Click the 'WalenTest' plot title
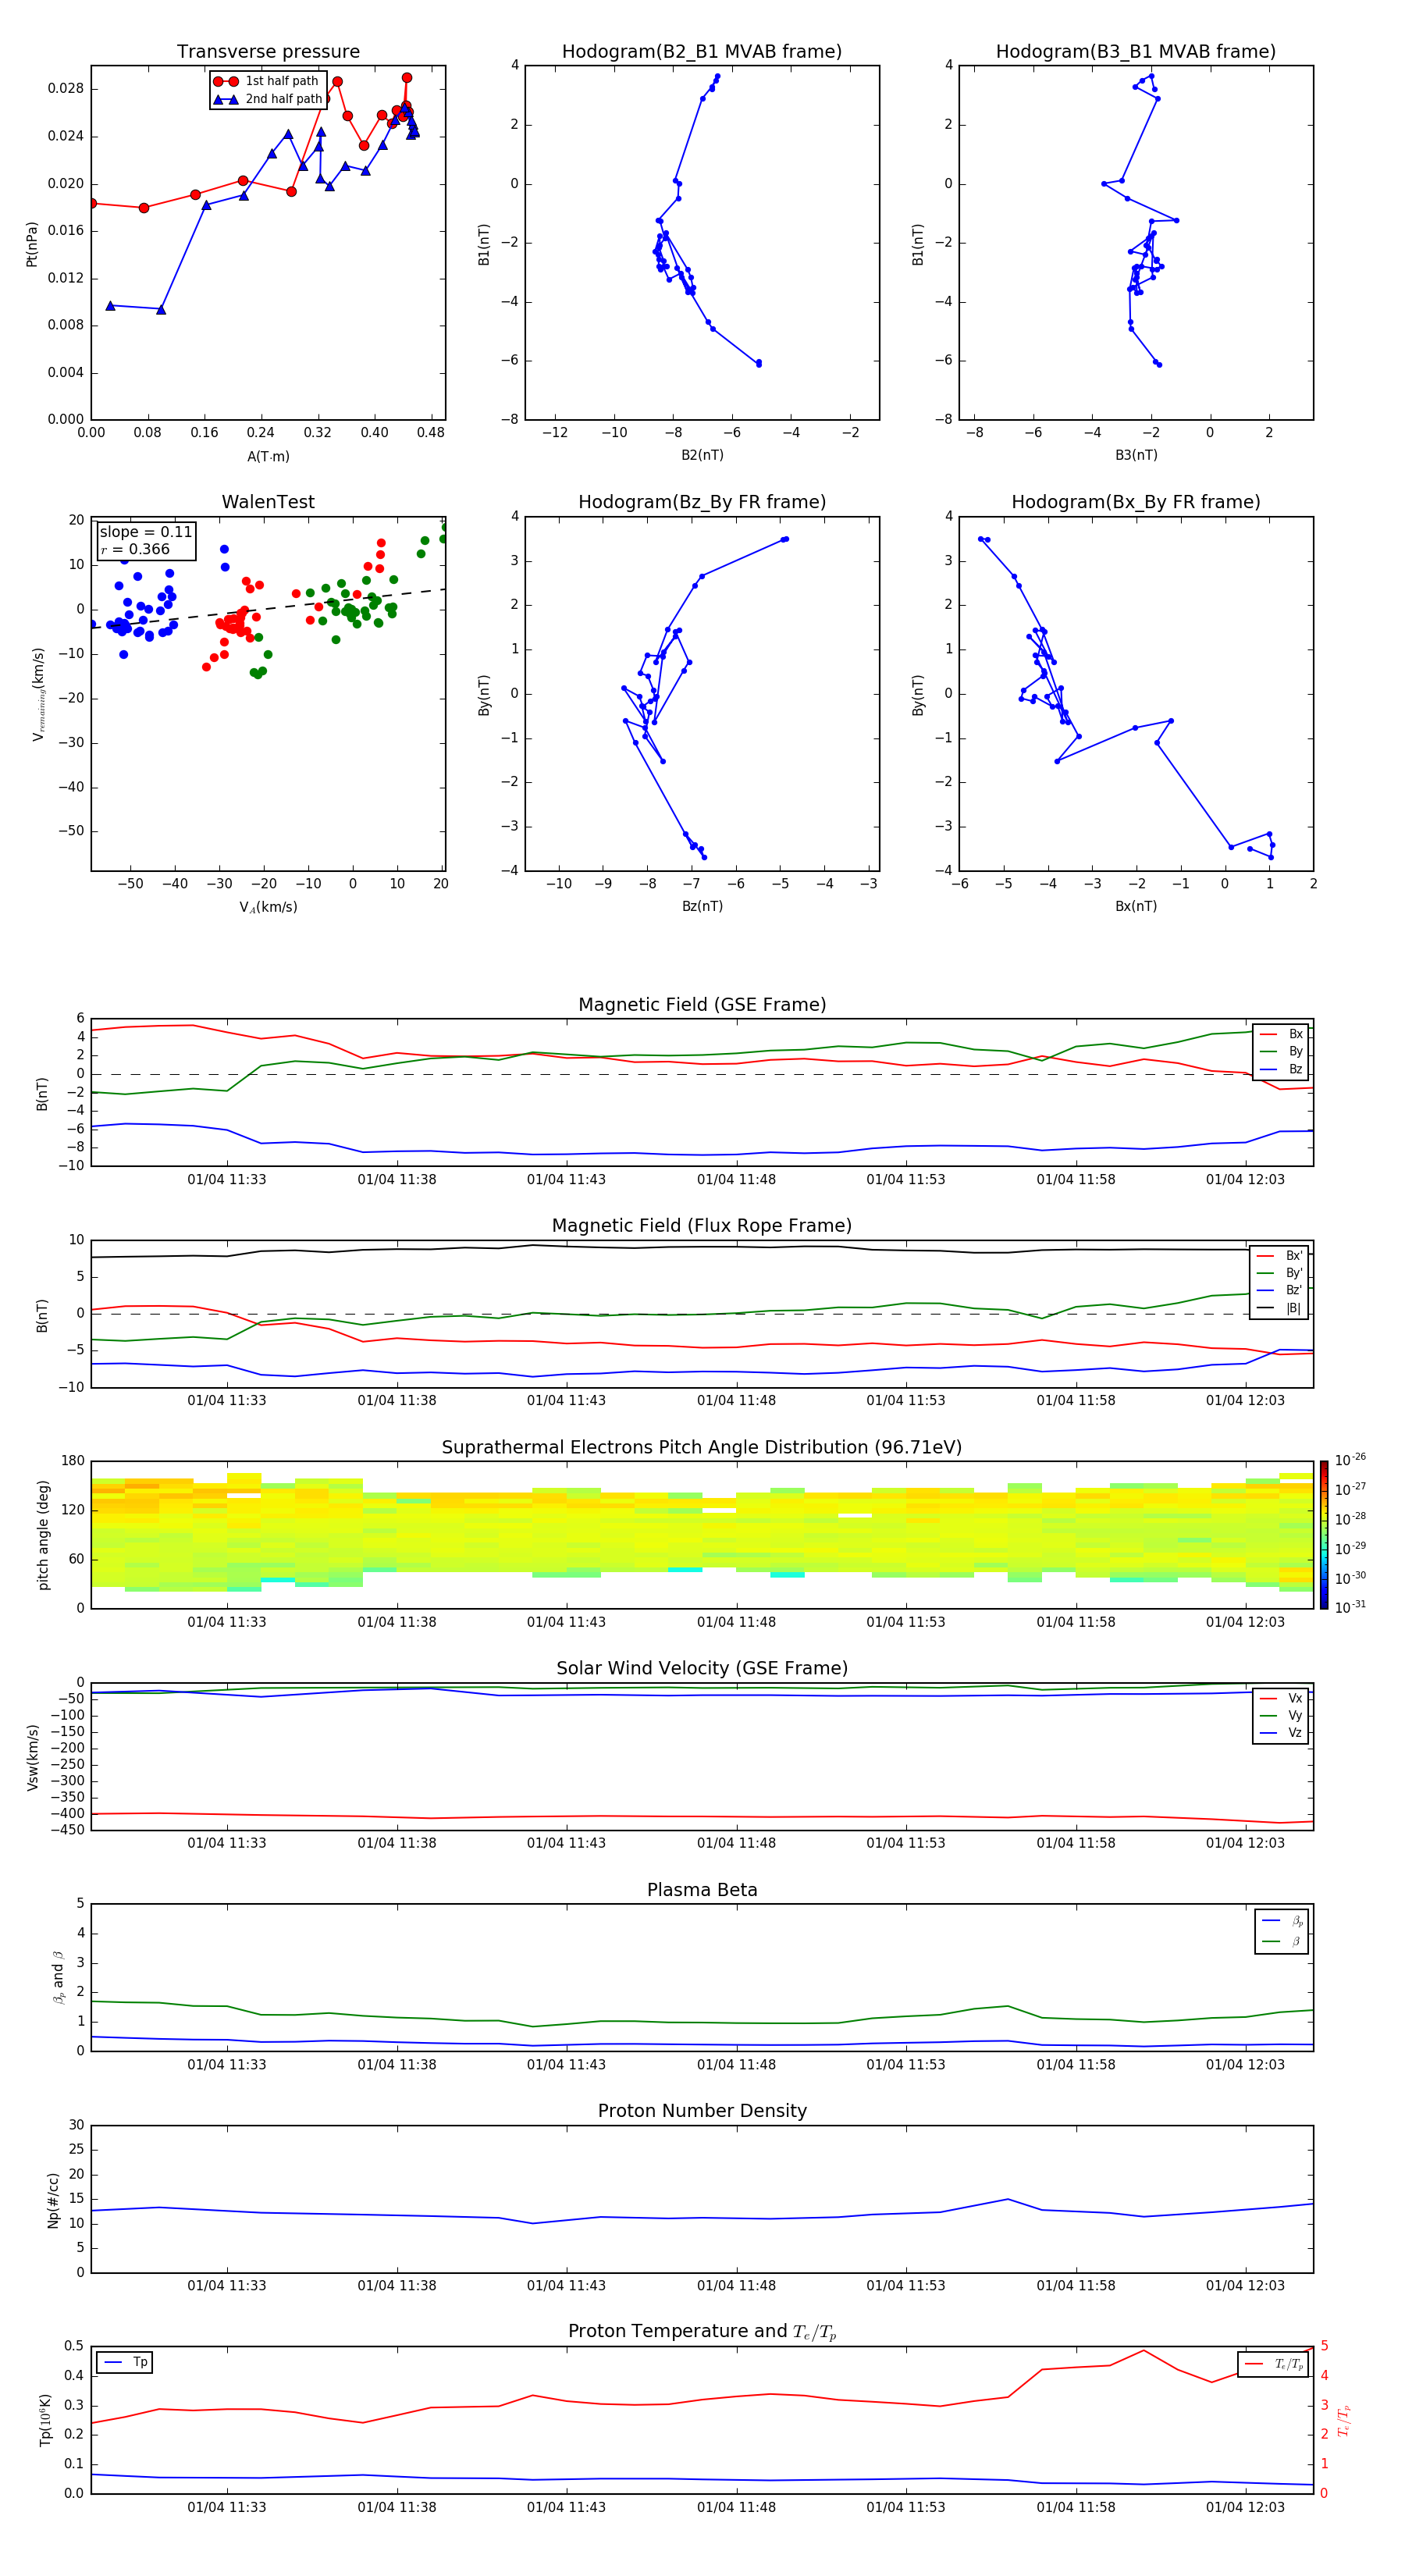The image size is (1405, 2576). [x=268, y=502]
